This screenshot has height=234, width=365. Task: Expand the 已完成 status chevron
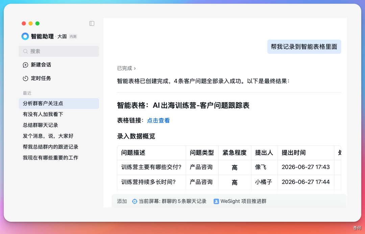(x=135, y=69)
